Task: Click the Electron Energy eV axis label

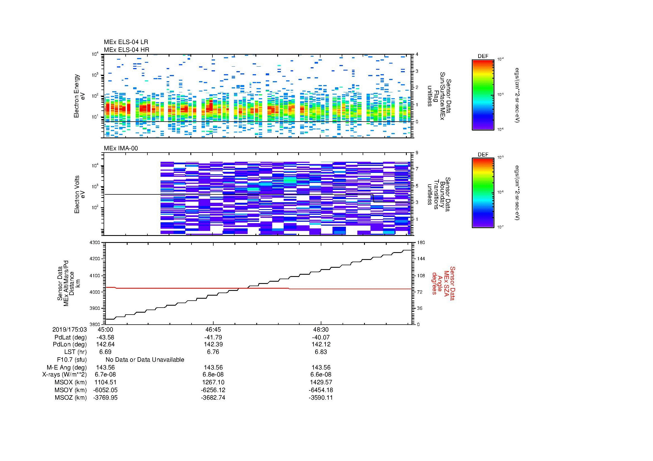Action: point(80,96)
